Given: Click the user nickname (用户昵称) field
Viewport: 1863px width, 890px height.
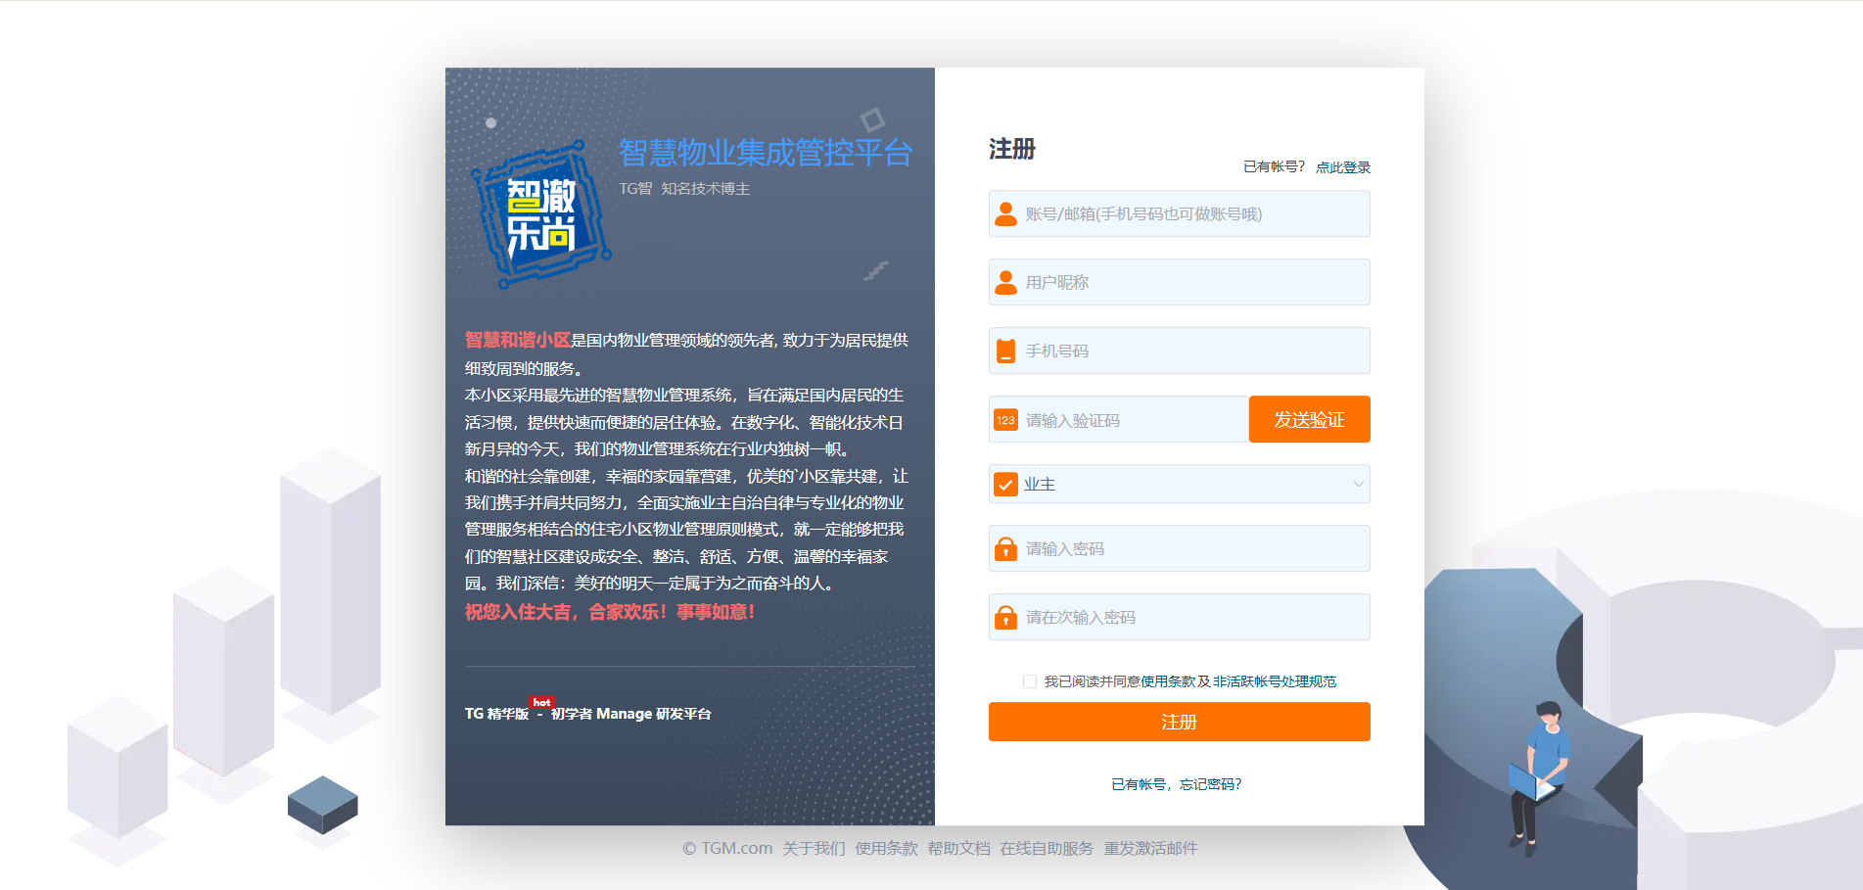Looking at the screenshot, I should tap(1179, 282).
